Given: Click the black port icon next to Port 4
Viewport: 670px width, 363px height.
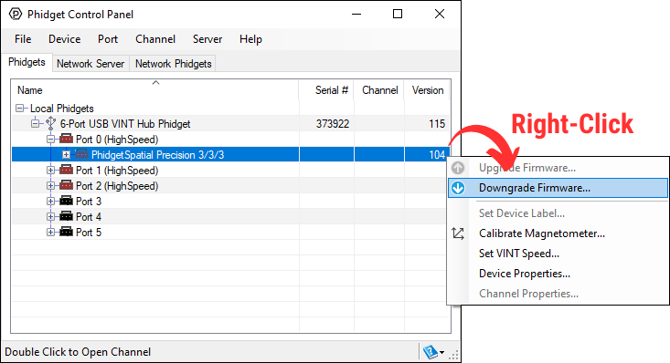Looking at the screenshot, I should [x=66, y=217].
